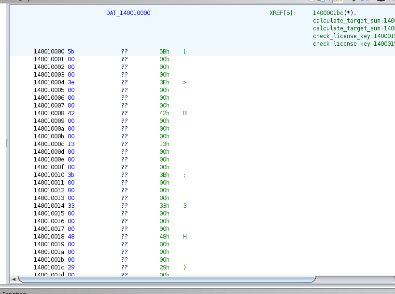The width and height of the screenshot is (395, 294).
Task: Select address 140010011
Action: pyautogui.click(x=49, y=183)
